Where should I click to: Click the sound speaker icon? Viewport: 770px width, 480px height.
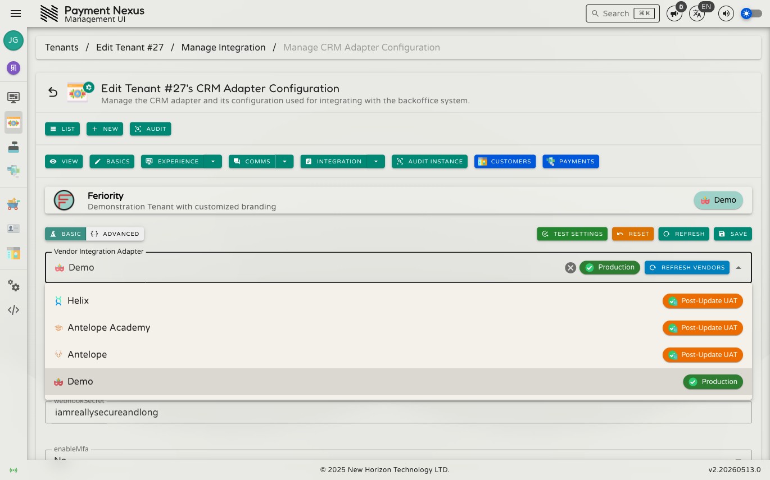[x=726, y=13]
